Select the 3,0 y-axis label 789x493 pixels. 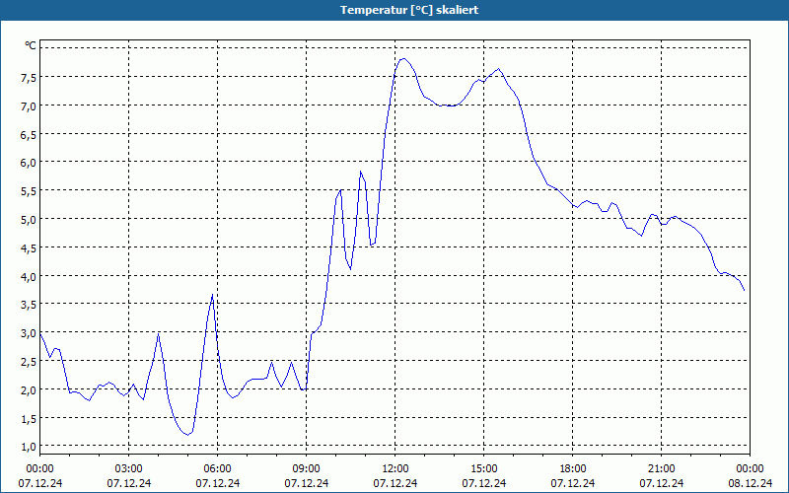click(x=28, y=332)
